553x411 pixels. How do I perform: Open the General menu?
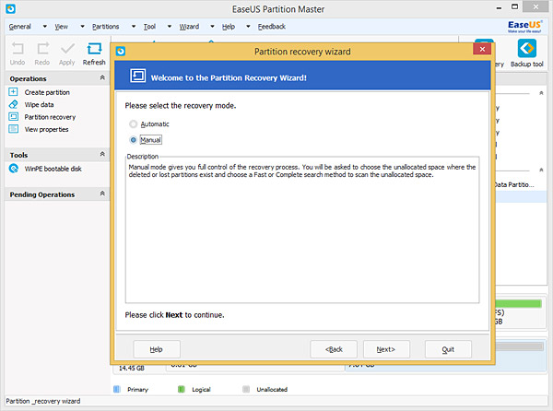point(19,27)
